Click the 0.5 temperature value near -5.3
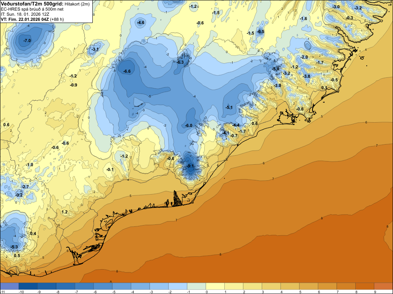The height and width of the screenshot is (294, 393). click(x=17, y=255)
